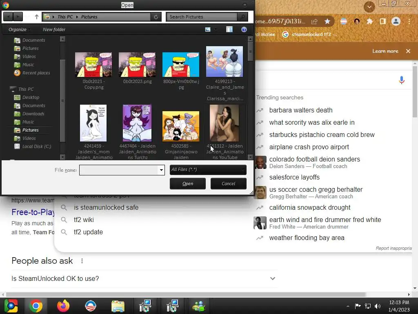Click trending search 'salesforce layoffs'
This screenshot has height=314, width=418.
(x=294, y=177)
